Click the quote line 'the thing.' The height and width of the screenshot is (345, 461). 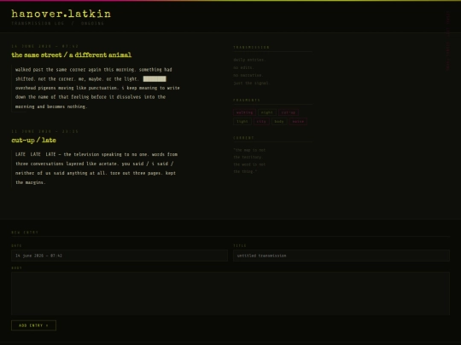pyautogui.click(x=245, y=171)
